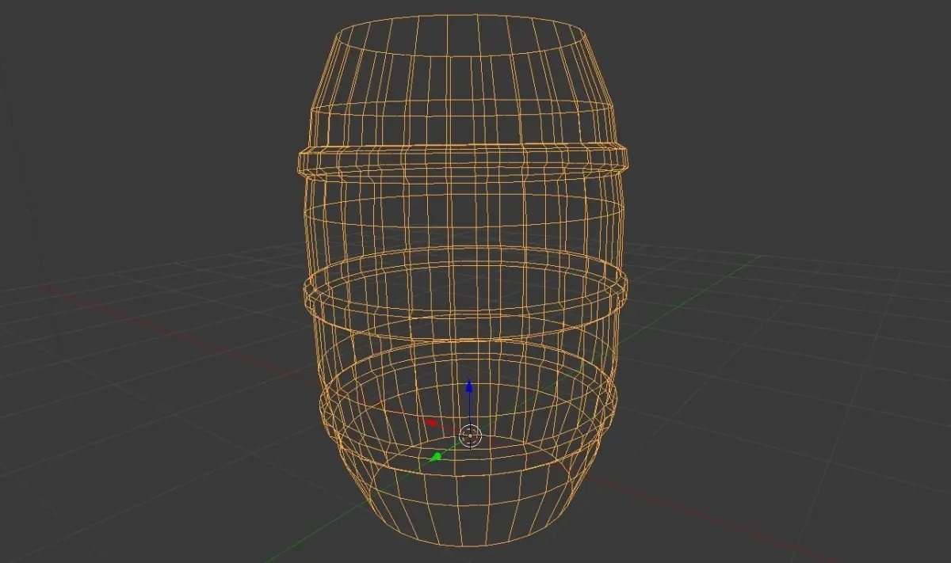Click the green Y-axis manipulator arrow
Viewport: 951px width, 563px height.
435,456
